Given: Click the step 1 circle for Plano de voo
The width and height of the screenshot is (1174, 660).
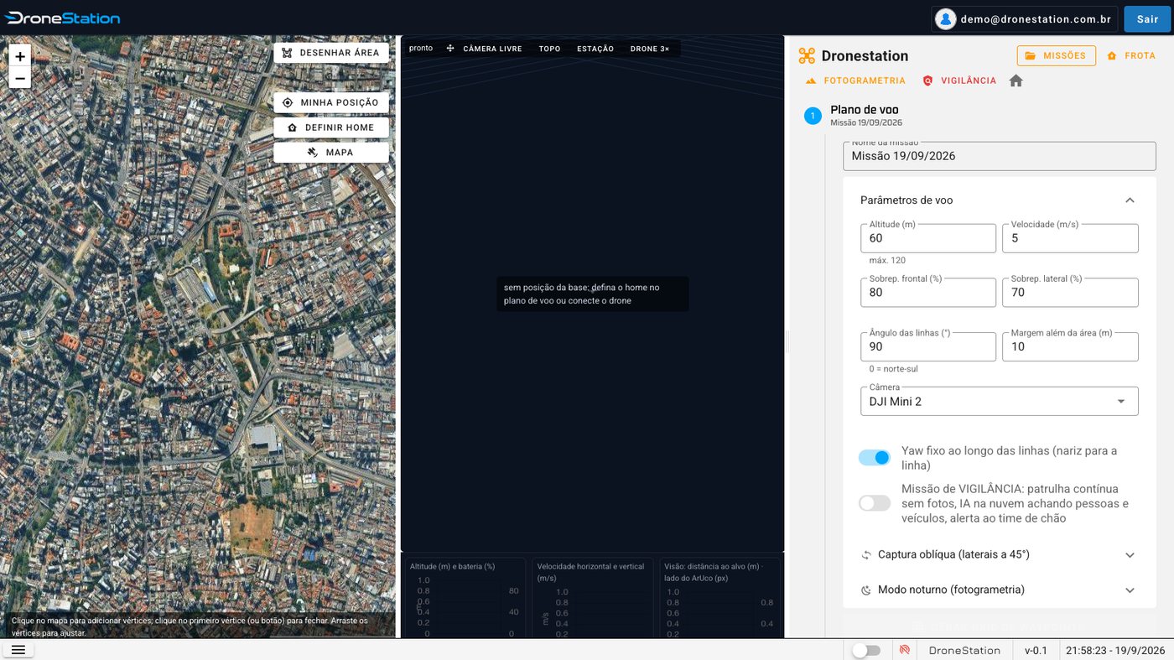Looking at the screenshot, I should point(813,116).
